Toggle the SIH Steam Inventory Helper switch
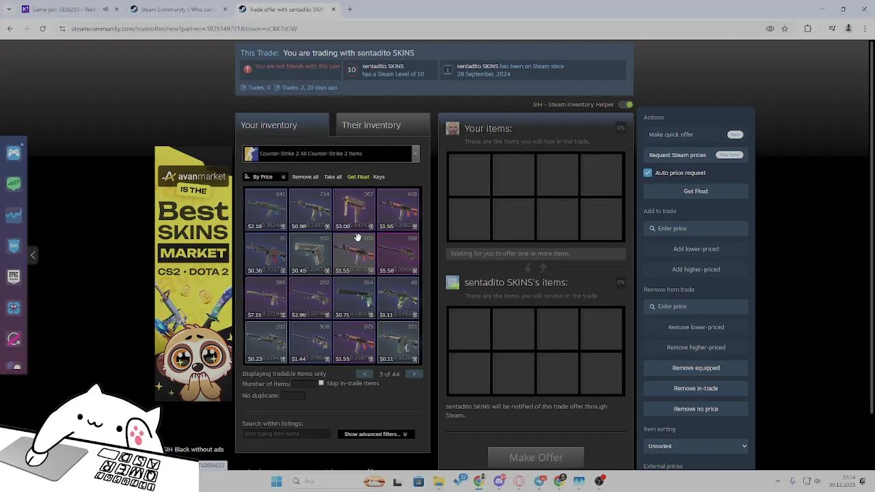The image size is (875, 492). [625, 105]
